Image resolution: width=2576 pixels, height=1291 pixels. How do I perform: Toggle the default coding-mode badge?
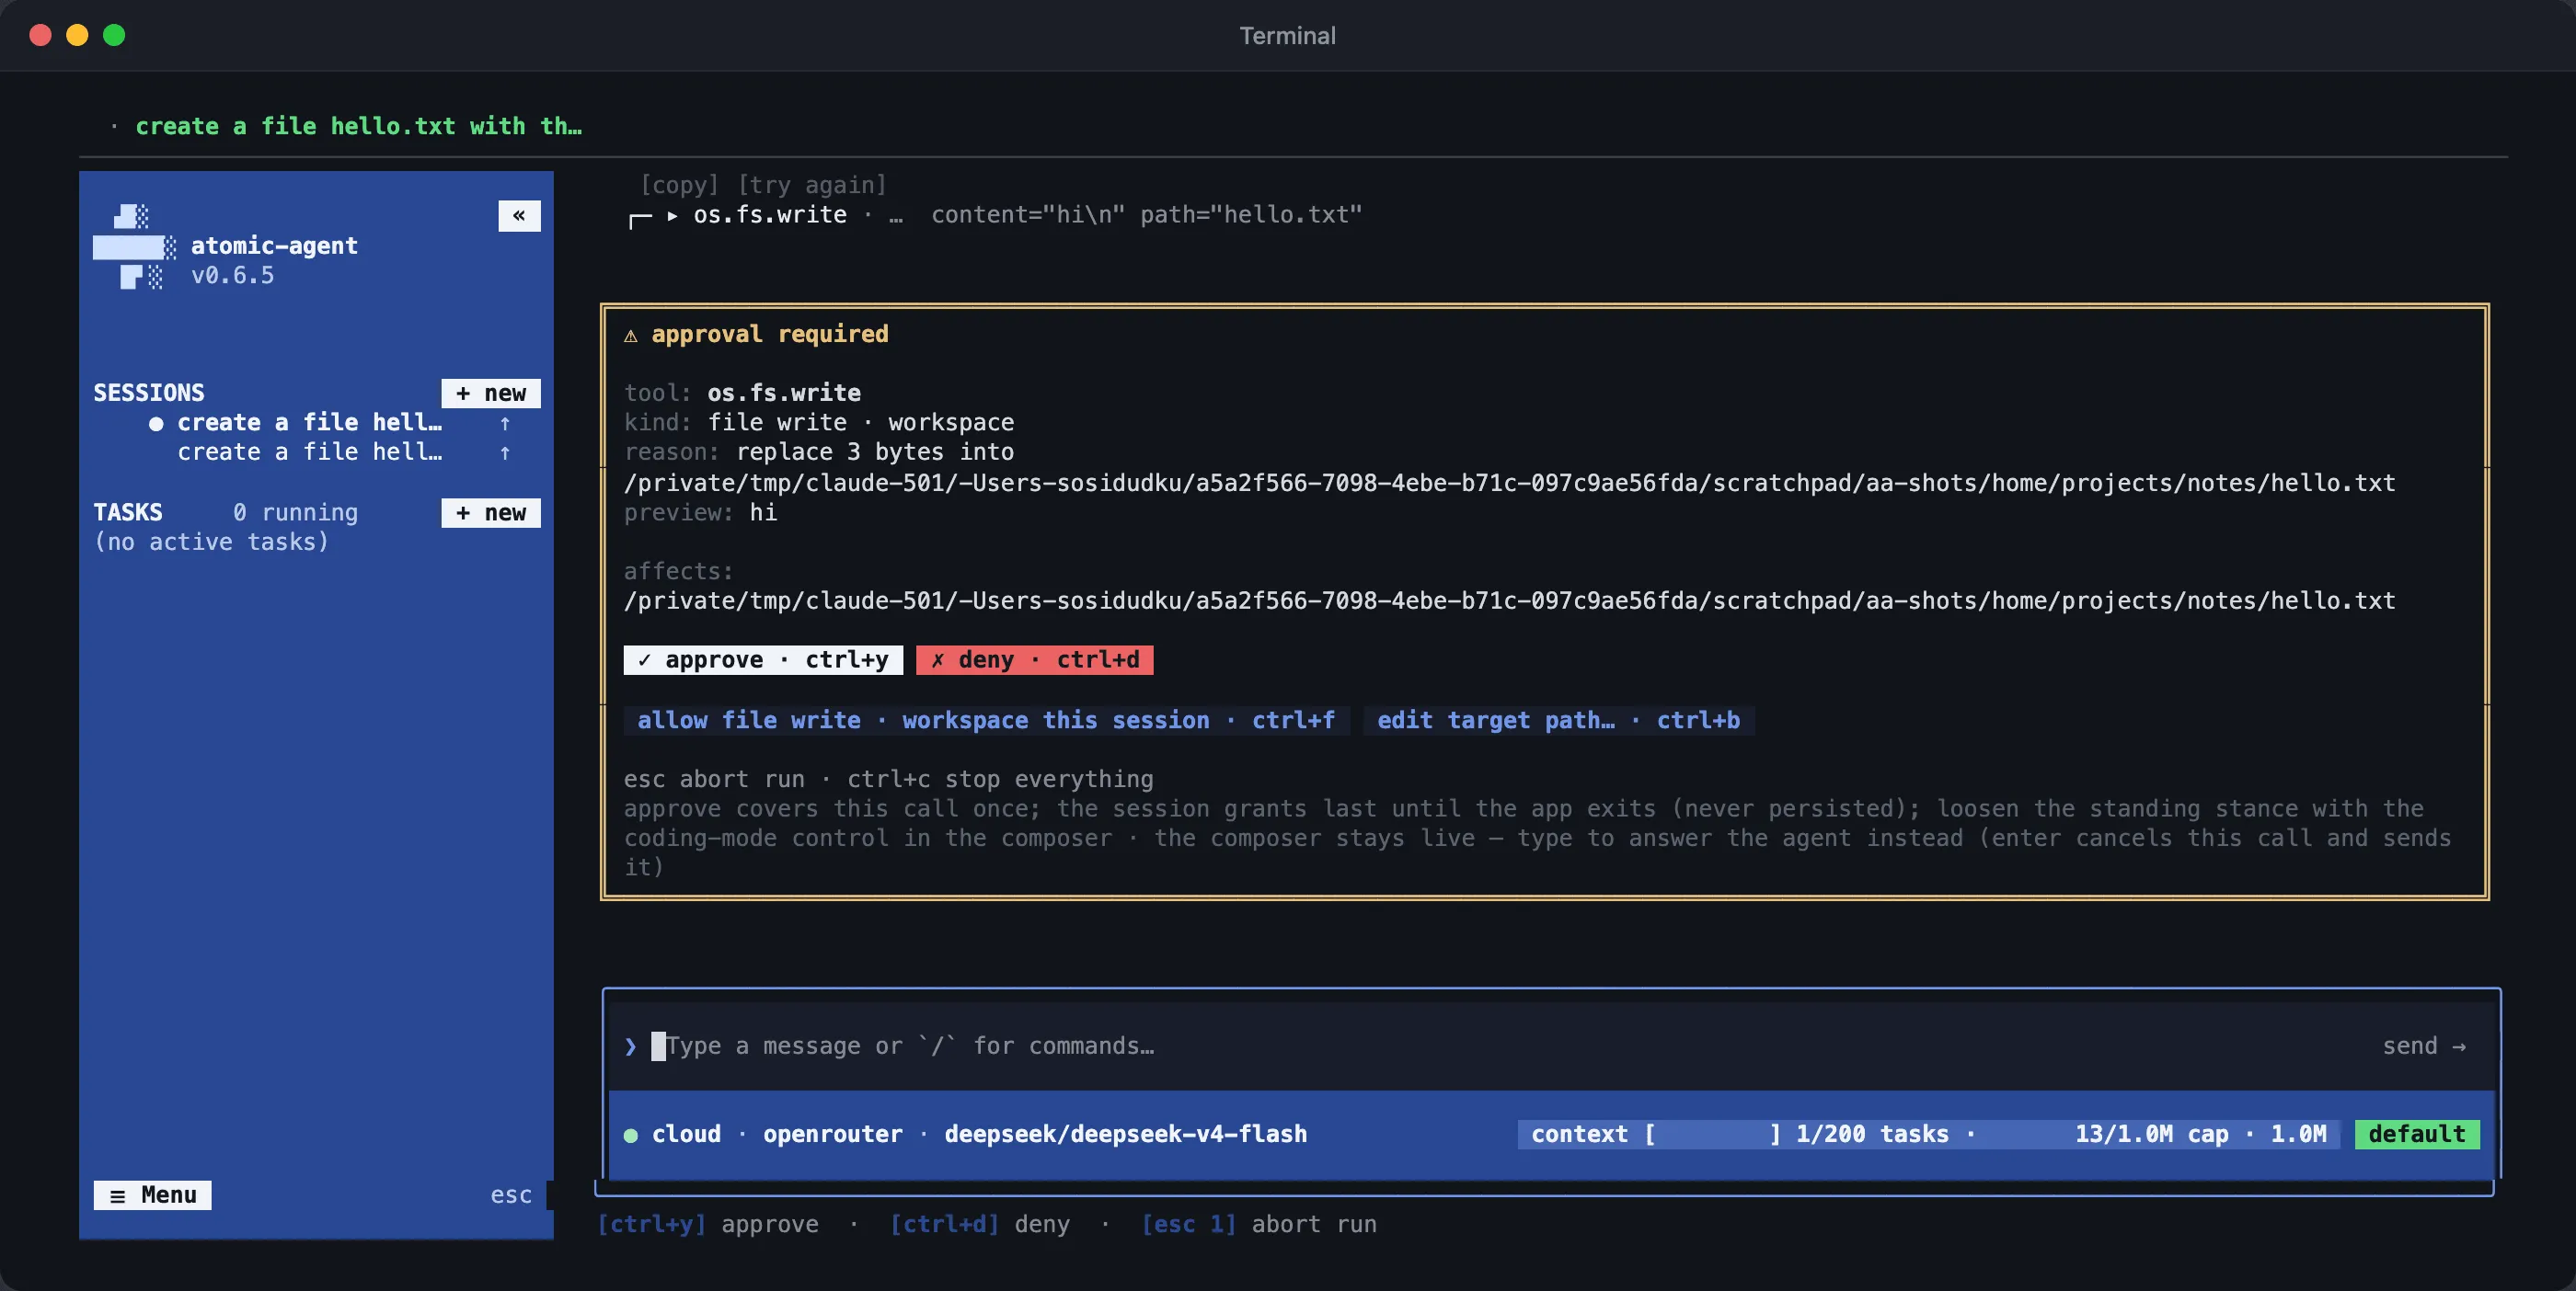coord(2417,1135)
